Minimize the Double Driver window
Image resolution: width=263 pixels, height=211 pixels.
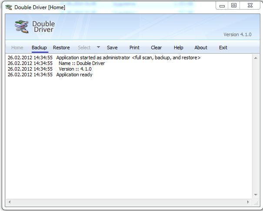tap(222, 6)
